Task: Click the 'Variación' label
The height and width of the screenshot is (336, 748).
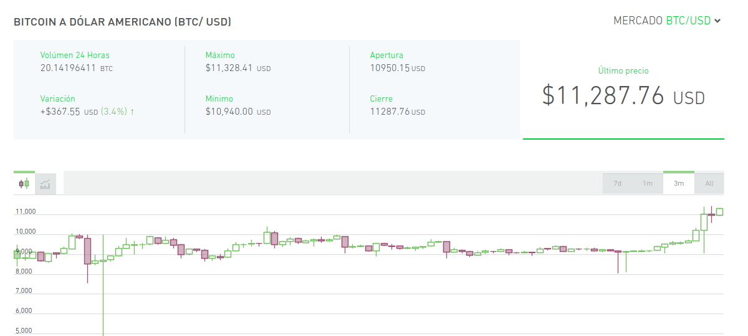Action: (x=58, y=99)
